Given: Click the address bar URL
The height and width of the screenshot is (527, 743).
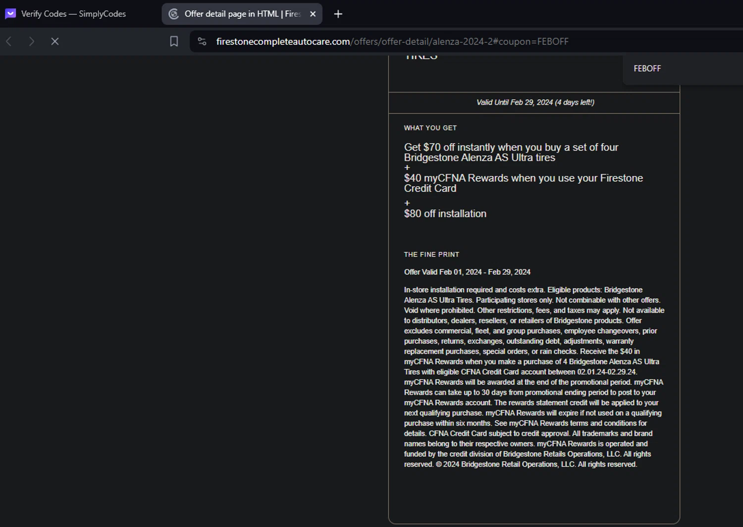Looking at the screenshot, I should click(x=392, y=42).
